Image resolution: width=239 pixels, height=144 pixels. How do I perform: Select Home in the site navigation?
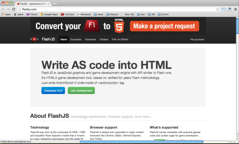[x=64, y=39]
